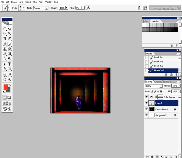Select the Gradient tool
The height and width of the screenshot is (158, 182).
point(9,53)
